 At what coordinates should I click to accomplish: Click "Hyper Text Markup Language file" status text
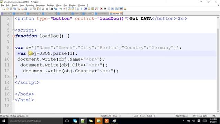click(x=14, y=116)
